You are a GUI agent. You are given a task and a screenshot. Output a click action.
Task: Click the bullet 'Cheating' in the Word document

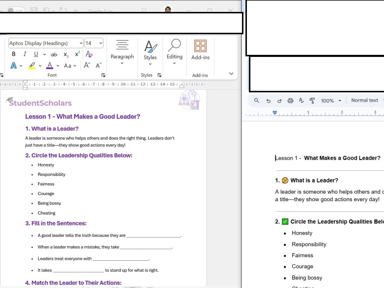tap(46, 213)
